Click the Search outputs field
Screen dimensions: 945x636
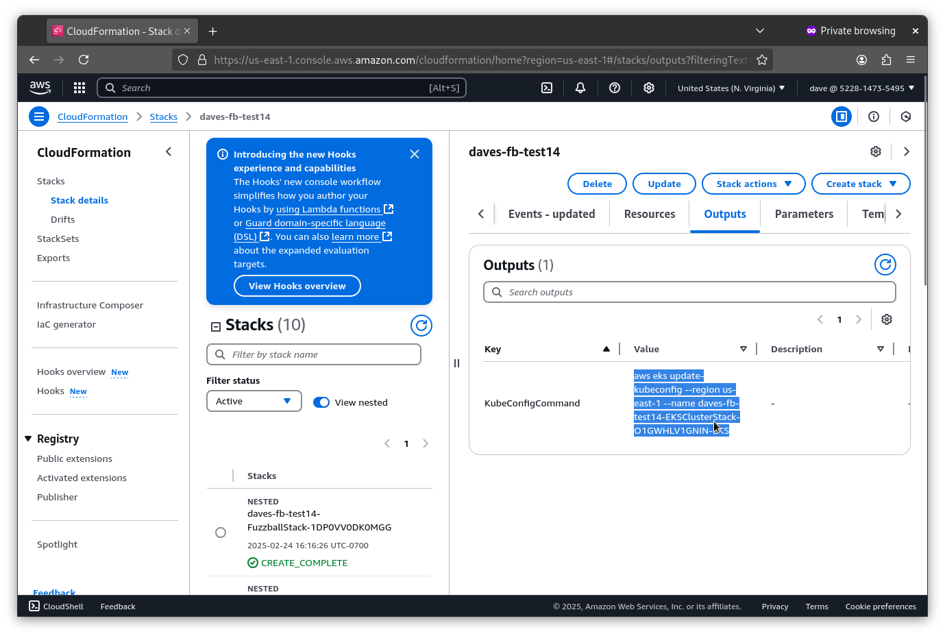[x=689, y=292]
